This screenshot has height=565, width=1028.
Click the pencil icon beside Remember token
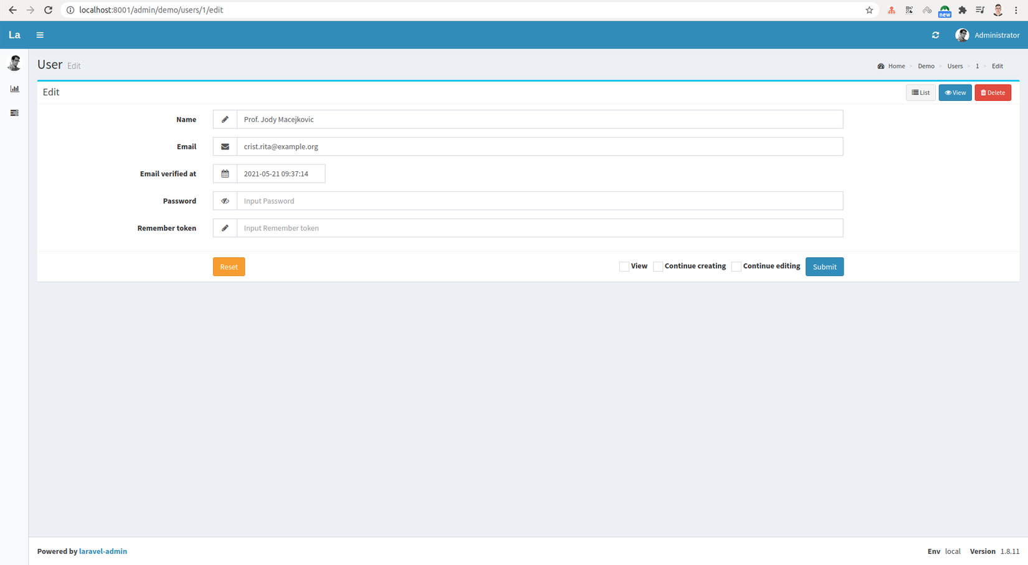tap(225, 228)
